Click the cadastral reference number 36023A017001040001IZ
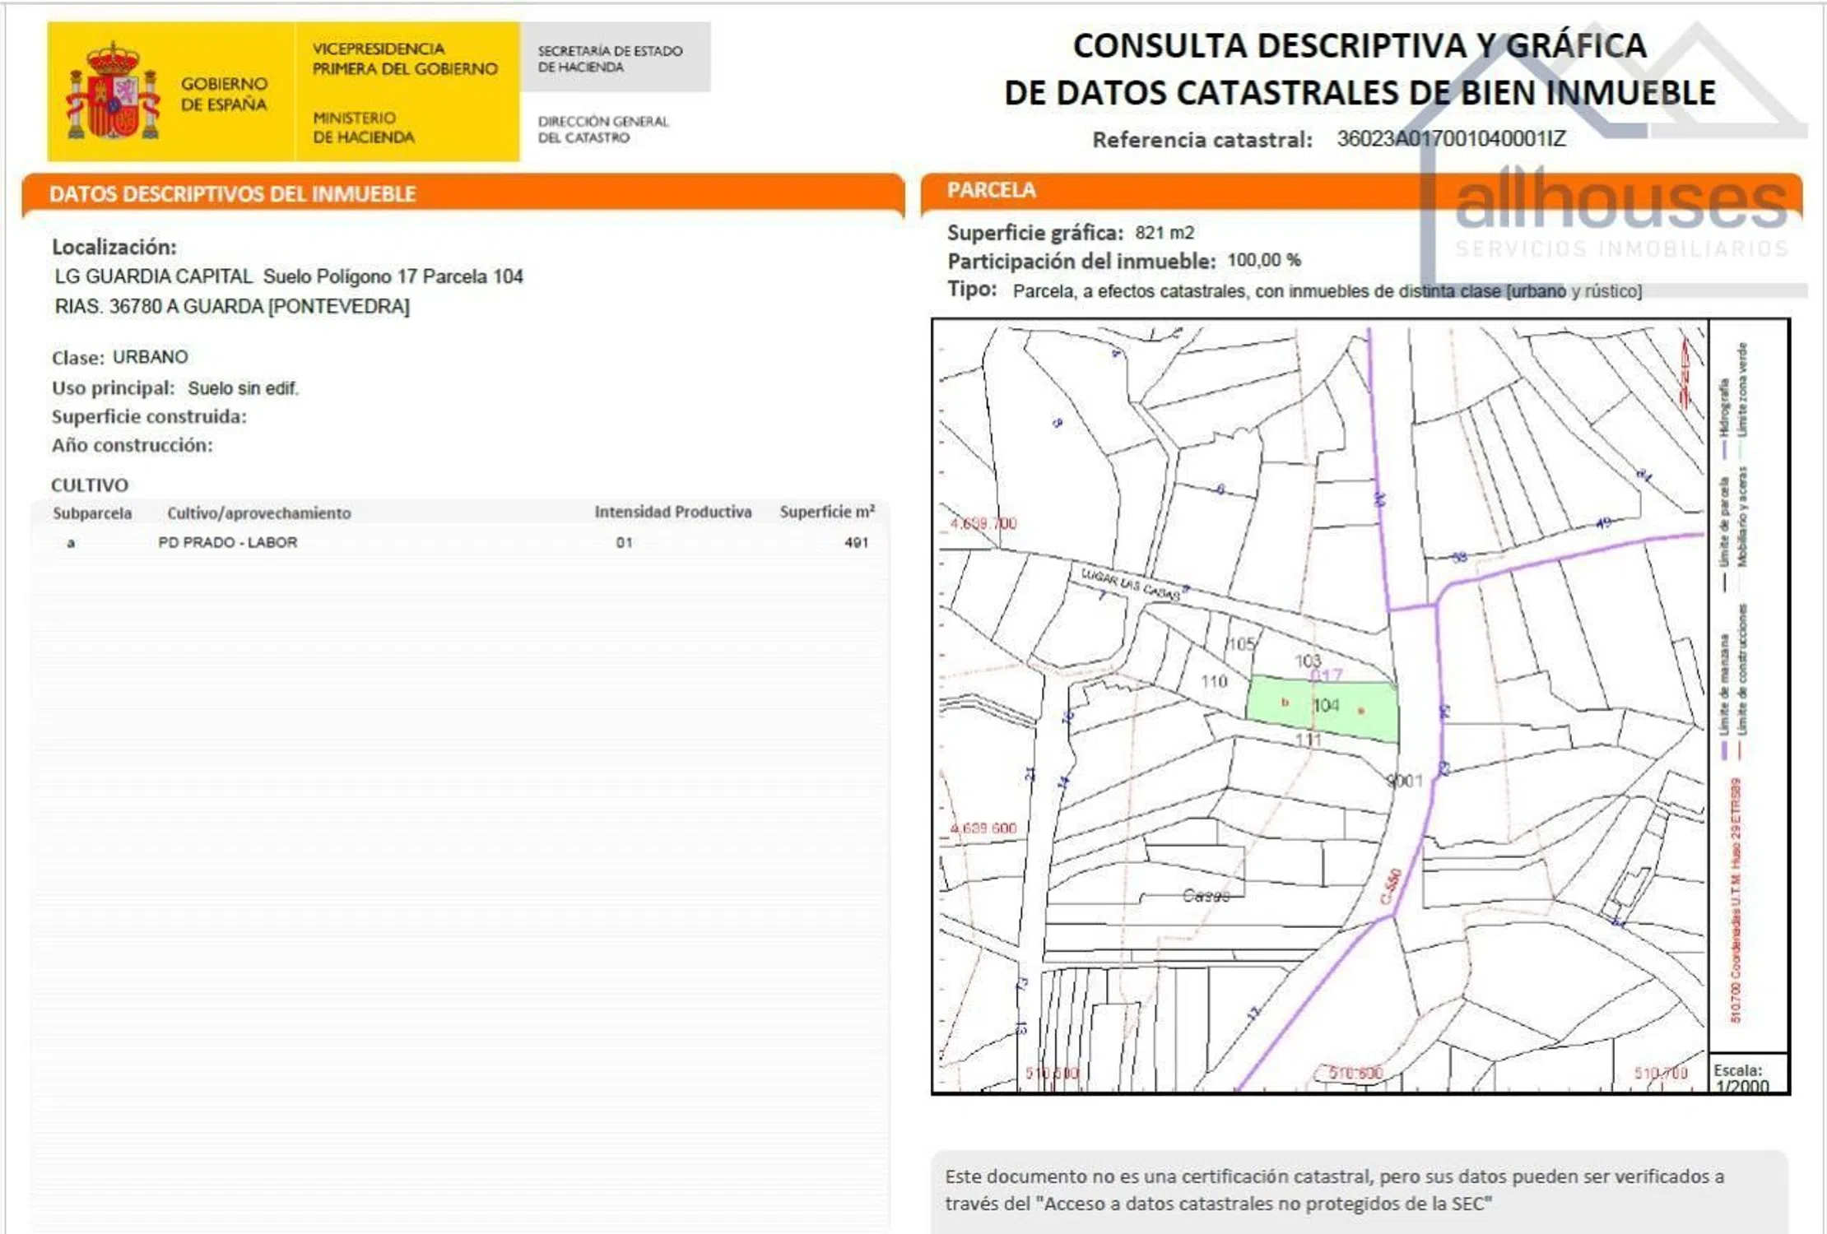Image resolution: width=1827 pixels, height=1234 pixels. tap(1451, 139)
